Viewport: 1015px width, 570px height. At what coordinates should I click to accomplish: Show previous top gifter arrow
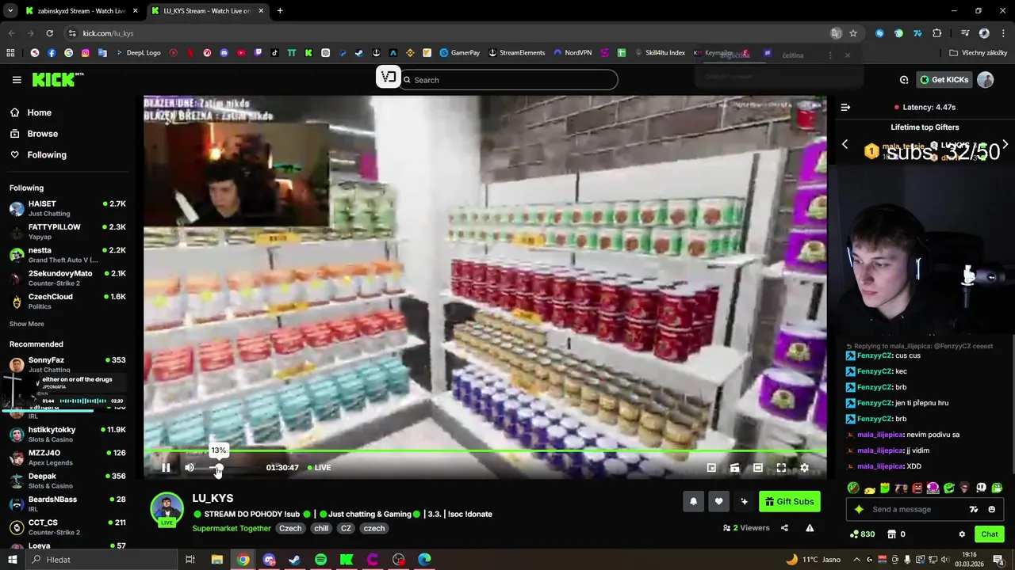[x=845, y=144]
